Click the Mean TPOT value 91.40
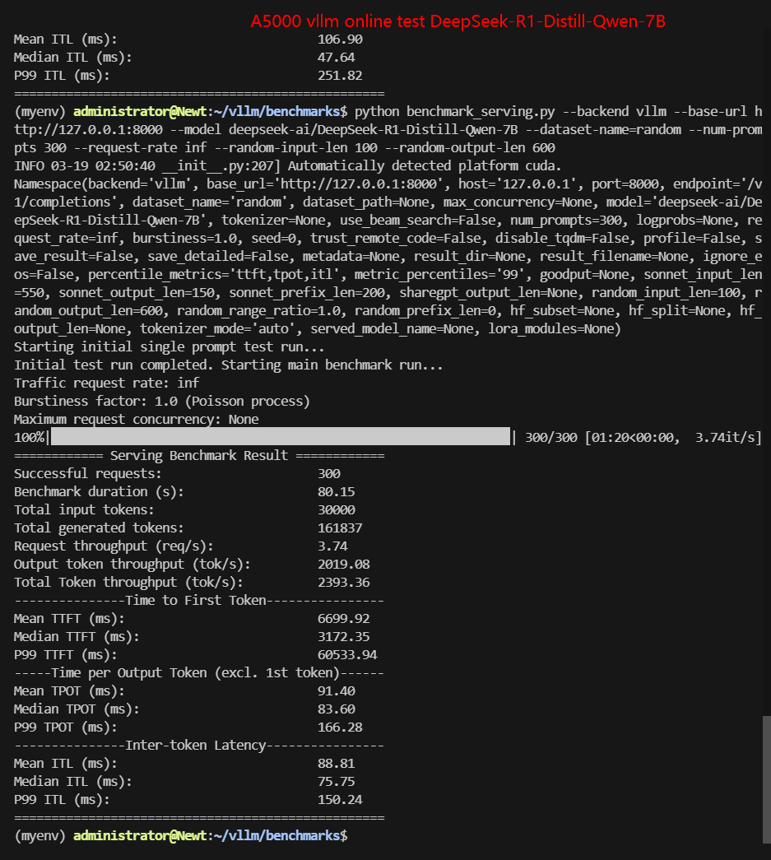 pyautogui.click(x=337, y=690)
